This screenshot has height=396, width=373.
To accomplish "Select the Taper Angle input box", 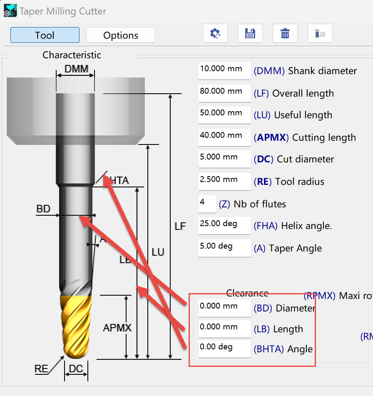I will [x=224, y=248].
